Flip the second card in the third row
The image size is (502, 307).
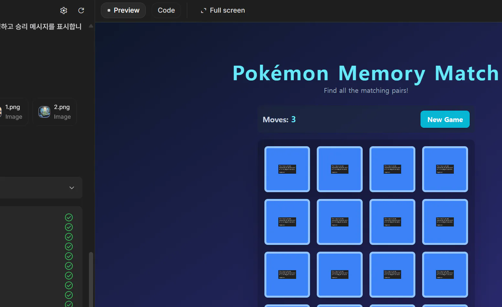tap(340, 275)
